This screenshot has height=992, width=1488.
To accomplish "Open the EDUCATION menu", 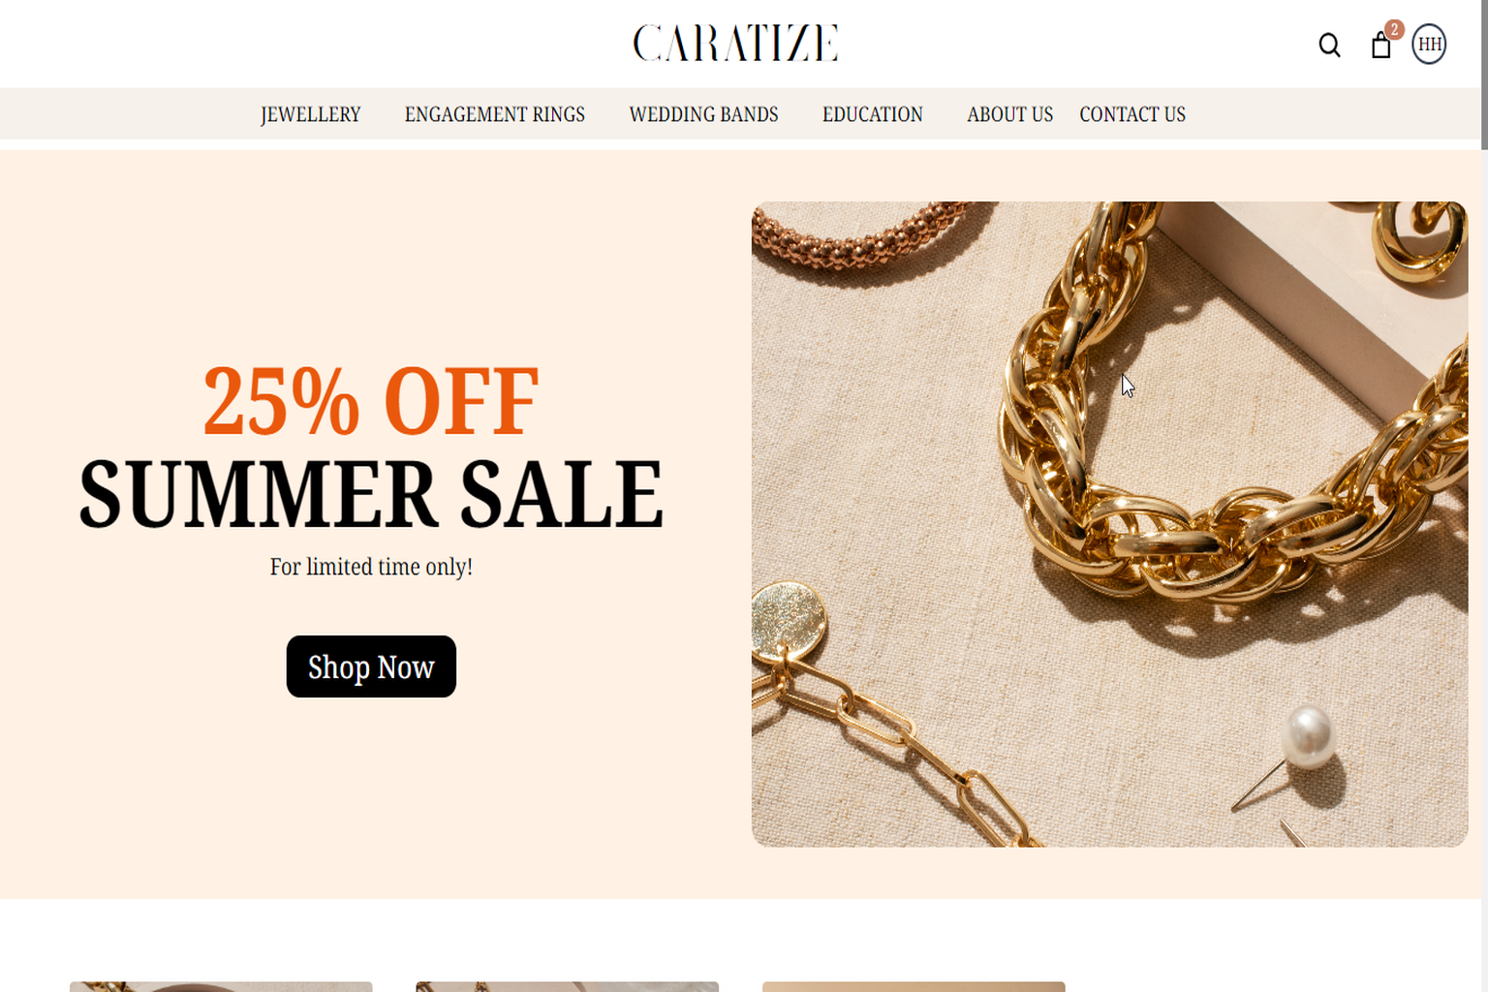I will click(872, 114).
